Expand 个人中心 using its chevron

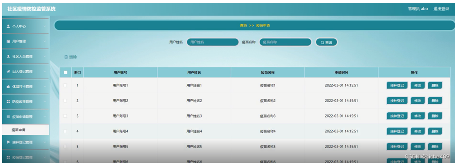pos(45,27)
